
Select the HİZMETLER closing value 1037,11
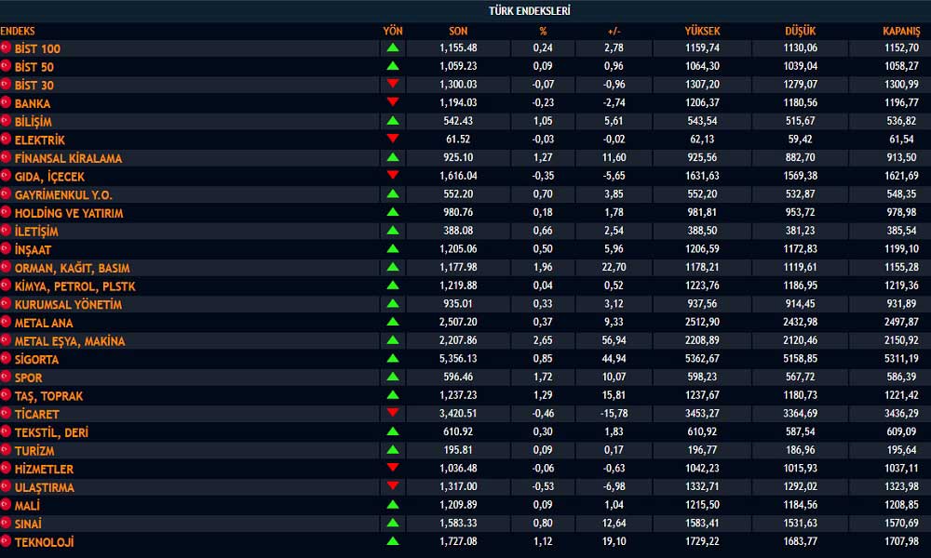[901, 467]
